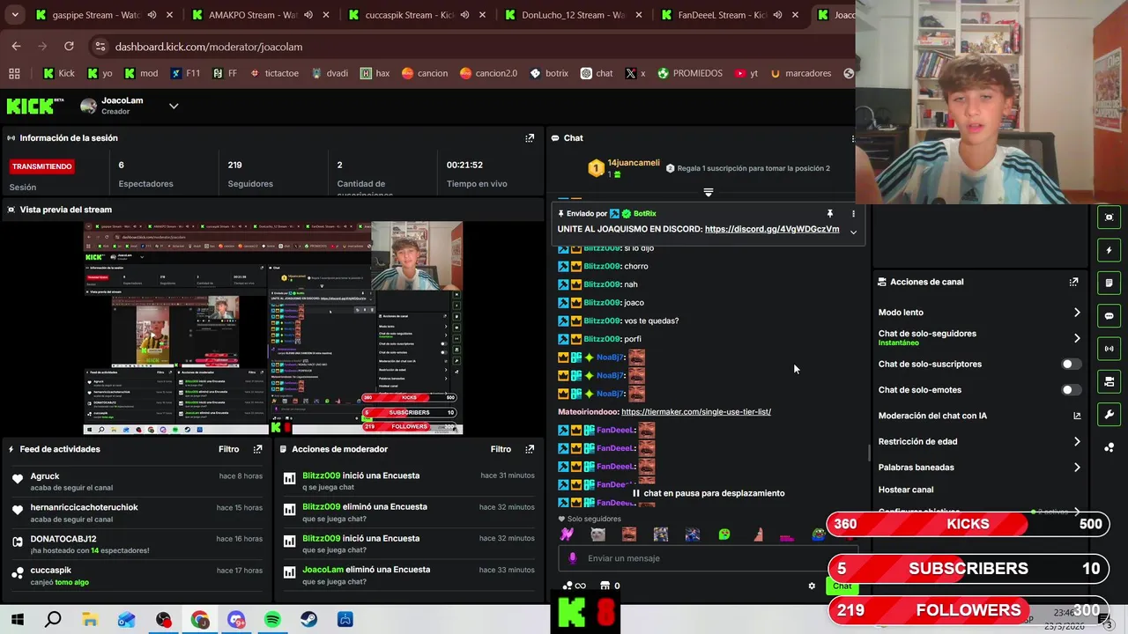Open the document sidebar icon
Viewport: 1128px width, 634px height.
(x=1109, y=283)
